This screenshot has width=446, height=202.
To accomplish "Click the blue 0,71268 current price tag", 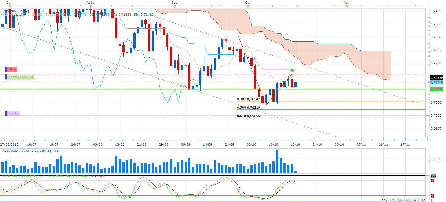I will [x=436, y=82].
